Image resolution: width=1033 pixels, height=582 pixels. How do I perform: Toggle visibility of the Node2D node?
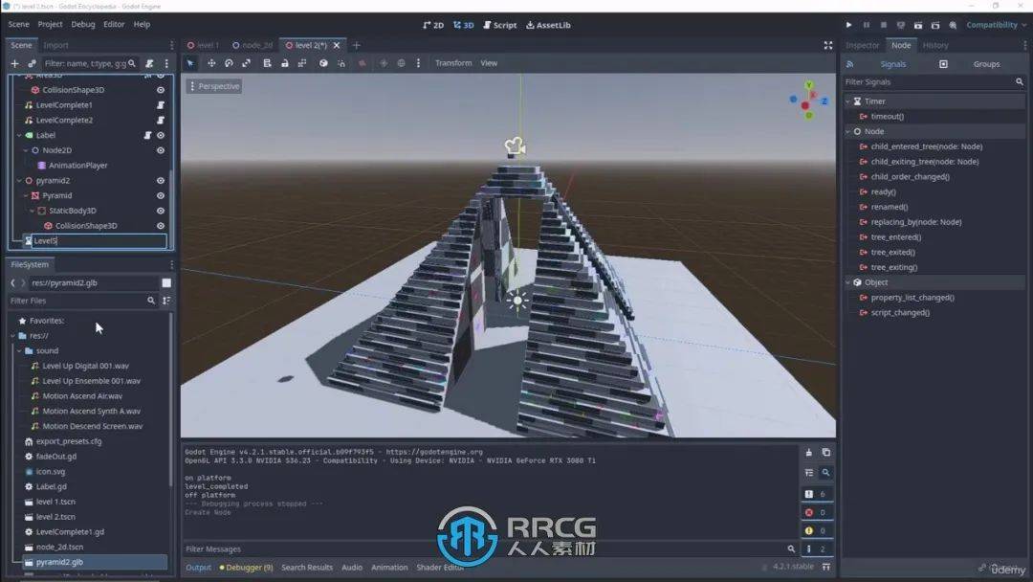pyautogui.click(x=160, y=150)
